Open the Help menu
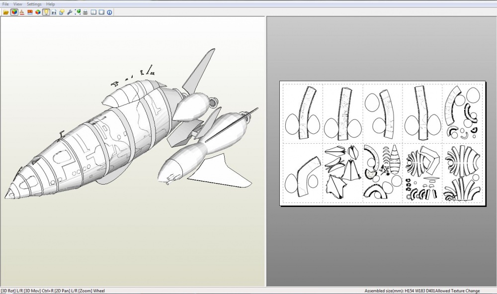This screenshot has width=497, height=294. (50, 4)
